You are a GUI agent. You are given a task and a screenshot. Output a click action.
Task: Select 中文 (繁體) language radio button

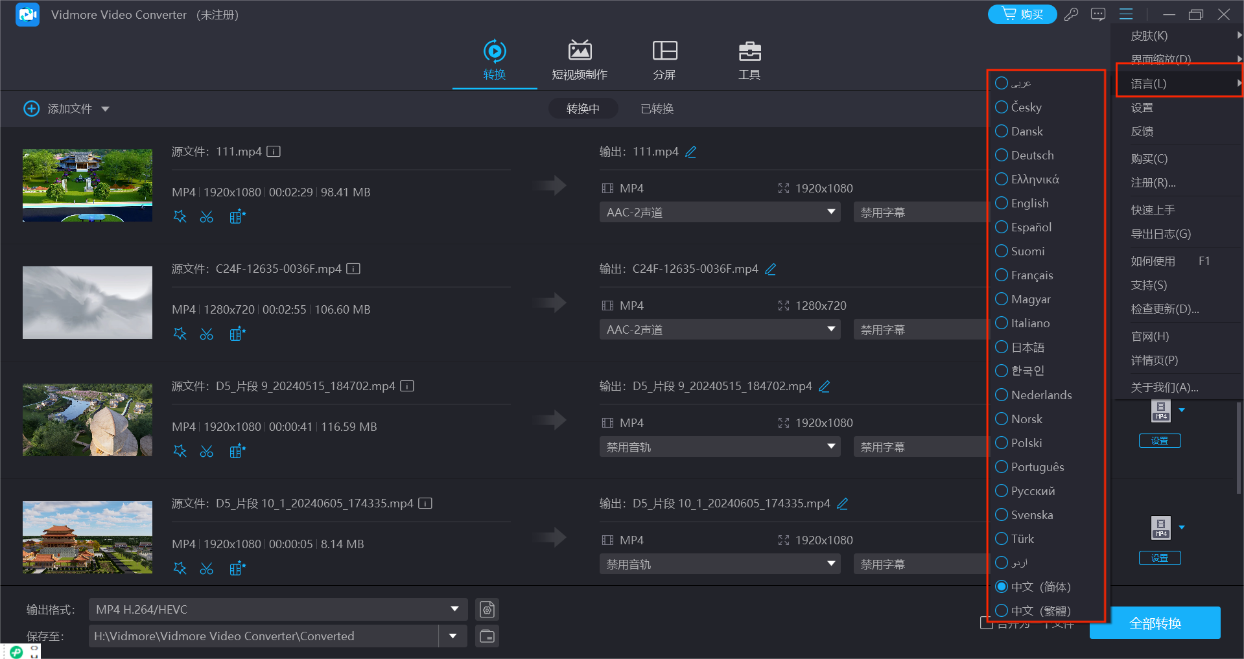point(1002,611)
